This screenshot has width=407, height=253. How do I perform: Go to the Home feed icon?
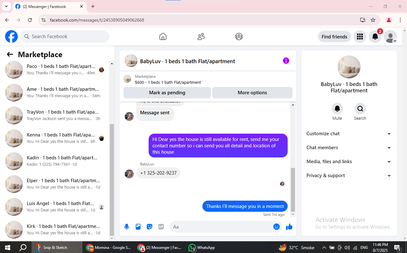163,37
